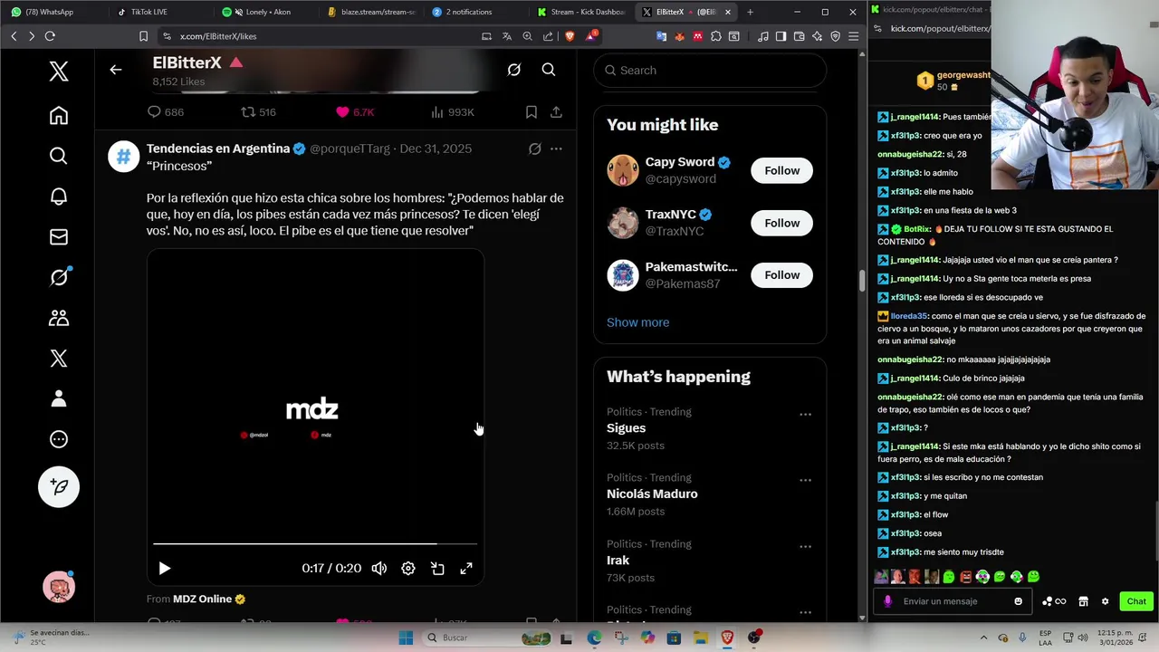Open Brave main hamburger menu
1159x652 pixels.
pyautogui.click(x=853, y=36)
